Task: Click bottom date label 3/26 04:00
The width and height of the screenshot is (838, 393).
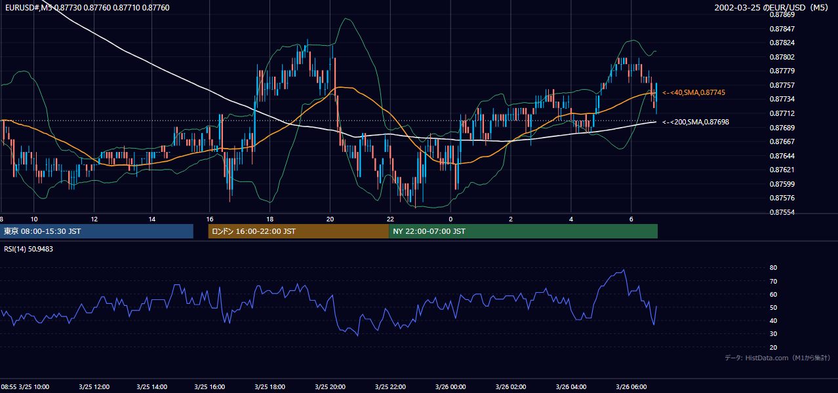Action: click(570, 386)
